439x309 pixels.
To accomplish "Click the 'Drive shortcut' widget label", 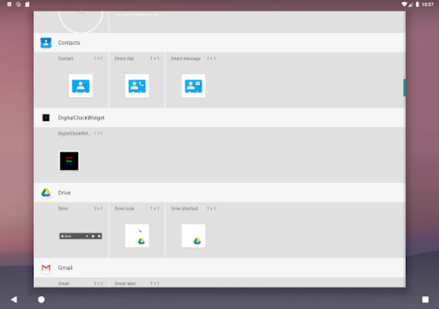I will click(185, 208).
